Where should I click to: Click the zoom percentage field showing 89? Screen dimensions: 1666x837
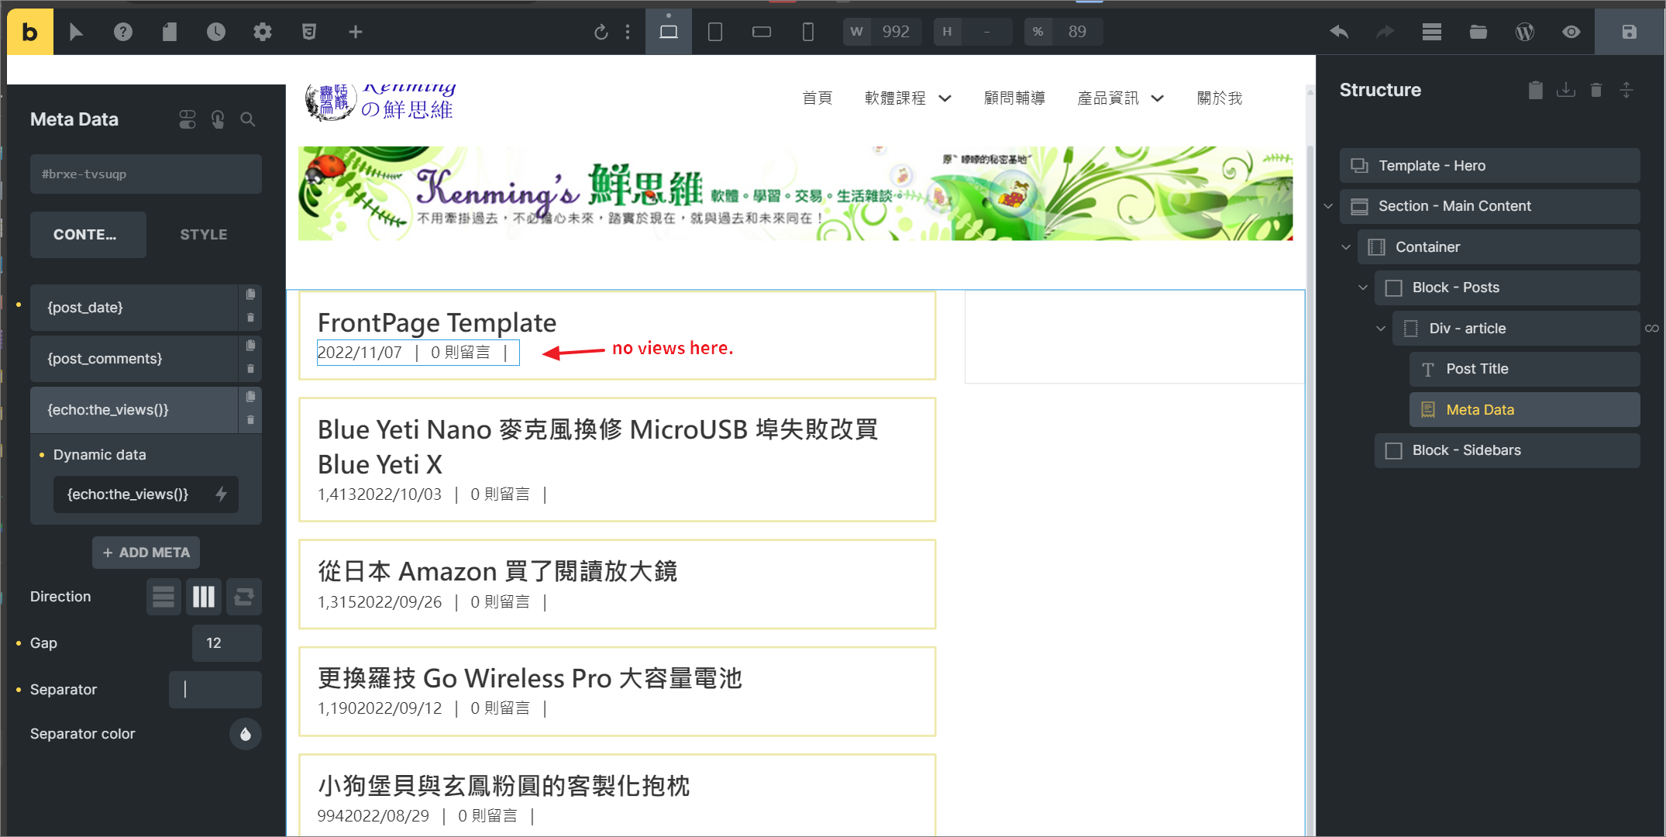pyautogui.click(x=1077, y=32)
